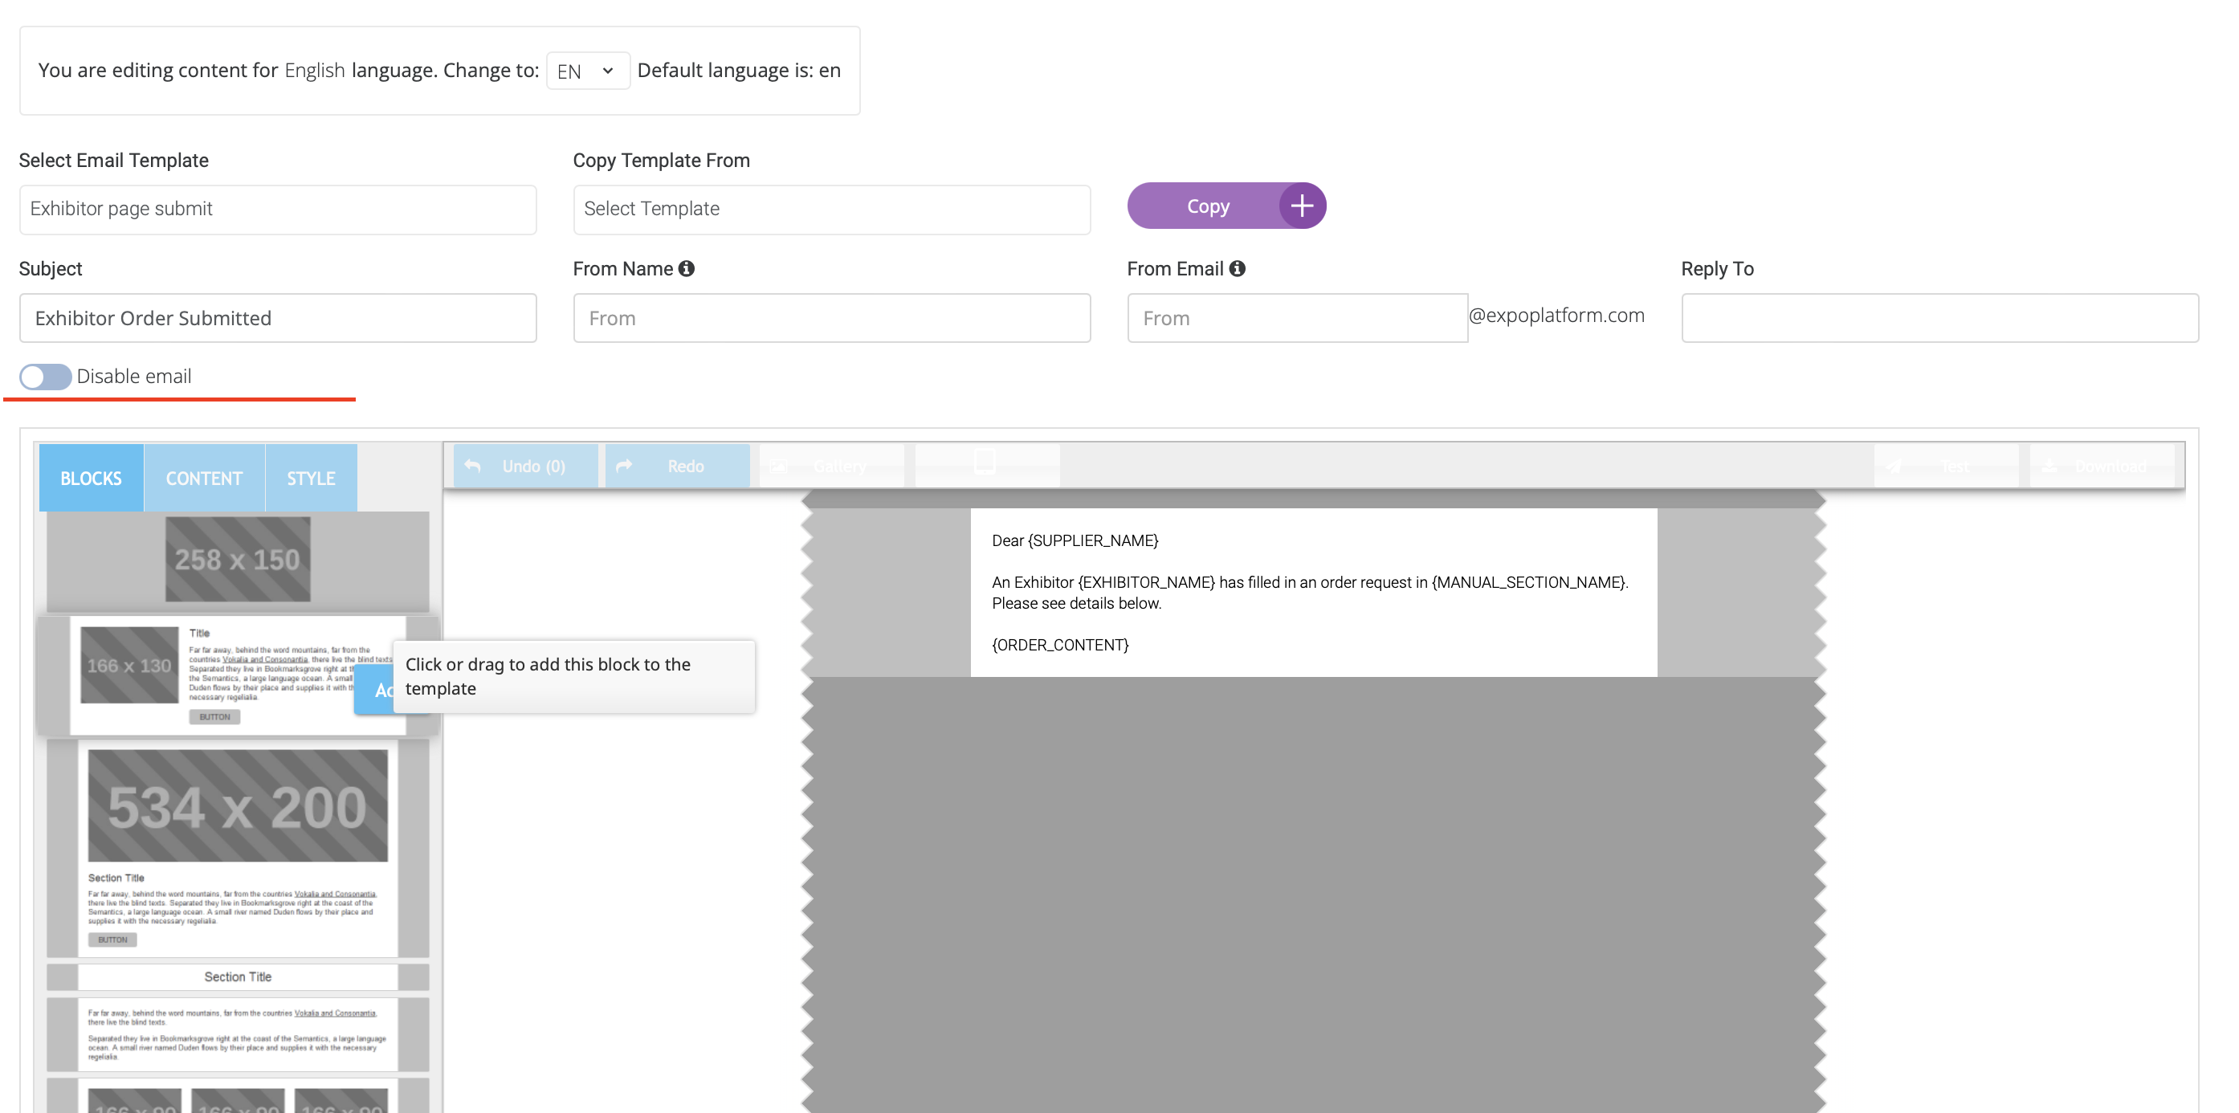The width and height of the screenshot is (2239, 1113).
Task: Click the Redo arrow icon
Action: 624,467
